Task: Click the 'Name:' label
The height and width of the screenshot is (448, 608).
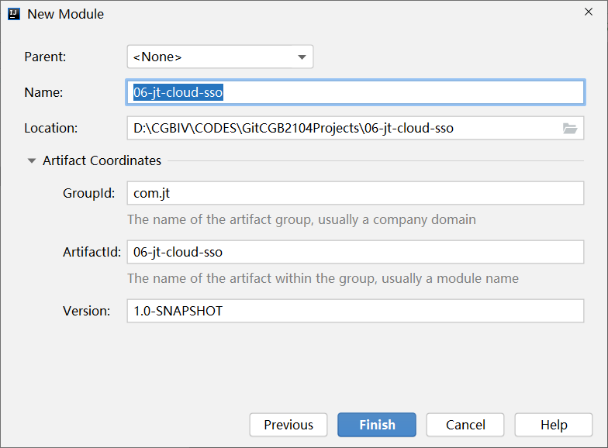Action: click(x=43, y=93)
